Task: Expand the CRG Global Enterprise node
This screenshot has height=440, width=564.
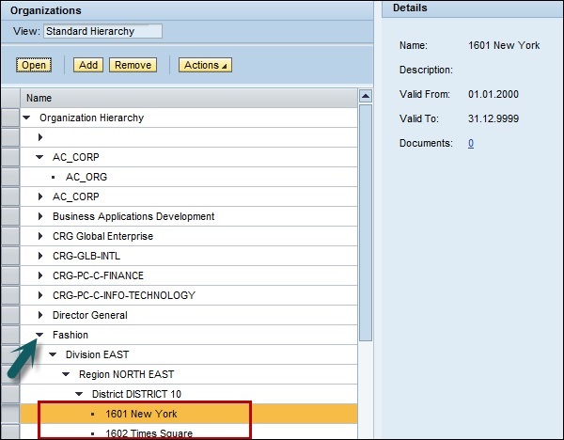Action: tap(39, 236)
